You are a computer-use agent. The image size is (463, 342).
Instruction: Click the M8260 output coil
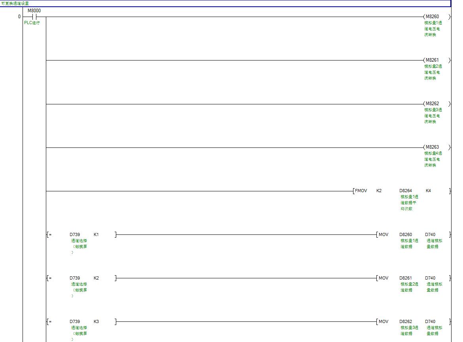coord(432,17)
